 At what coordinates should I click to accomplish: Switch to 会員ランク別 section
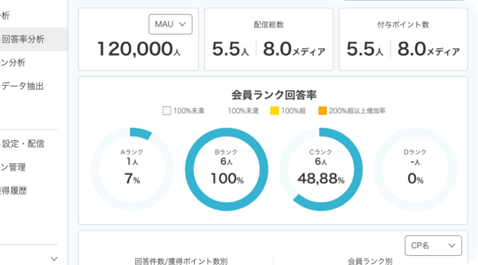pyautogui.click(x=370, y=261)
